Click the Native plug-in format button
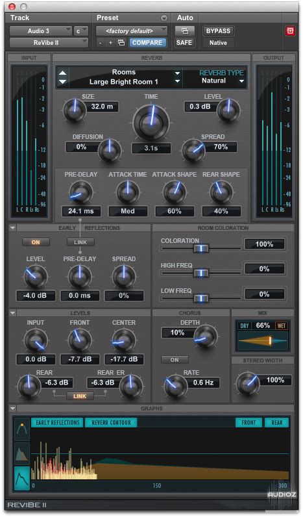The image size is (303, 517). (218, 42)
